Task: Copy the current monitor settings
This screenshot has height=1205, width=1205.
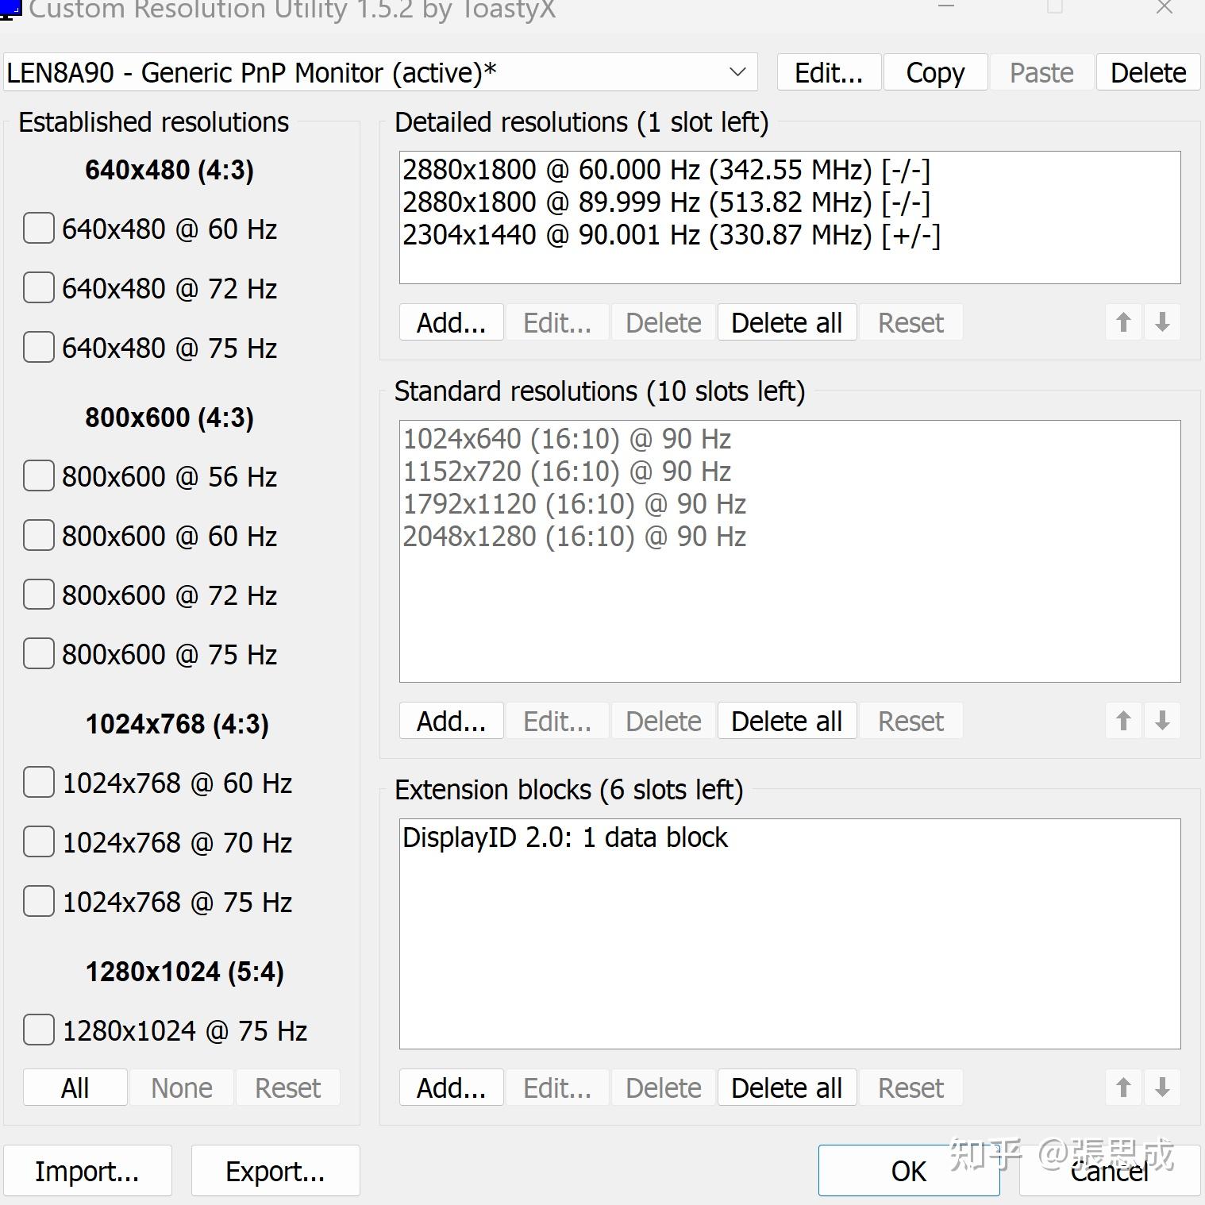Action: pos(935,73)
